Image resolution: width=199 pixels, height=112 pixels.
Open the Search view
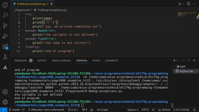[x=5, y=15]
